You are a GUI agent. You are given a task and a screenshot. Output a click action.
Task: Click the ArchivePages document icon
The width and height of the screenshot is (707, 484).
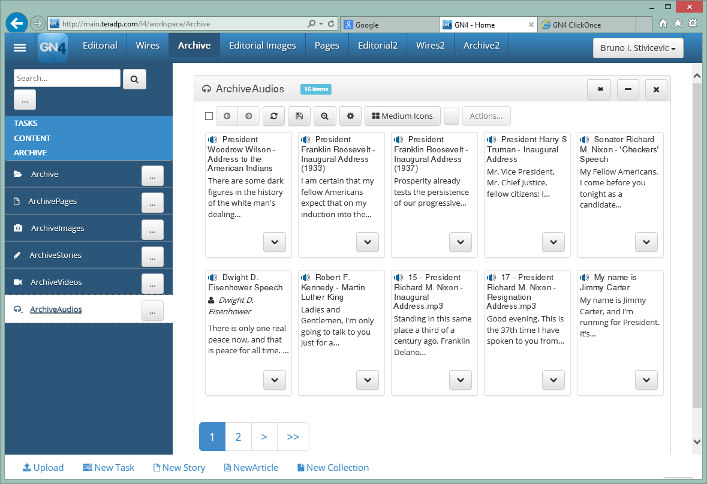coord(17,201)
